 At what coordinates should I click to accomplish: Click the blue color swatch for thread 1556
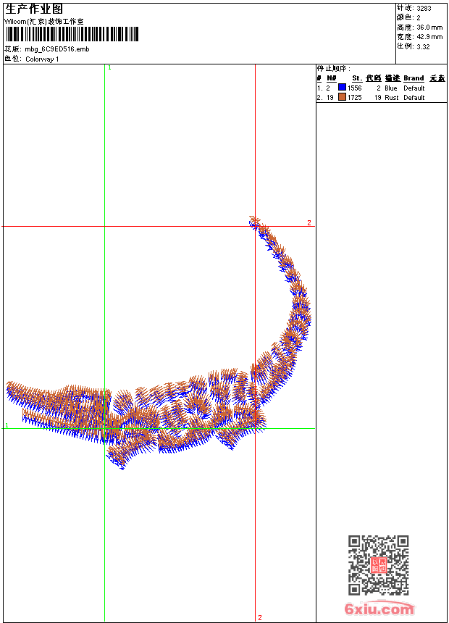pos(342,88)
